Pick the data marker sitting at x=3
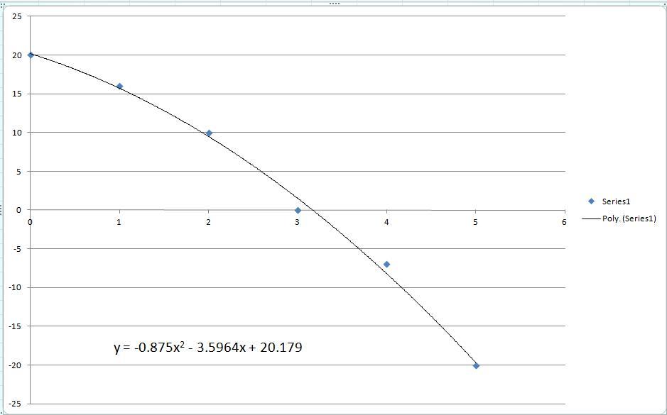This screenshot has height=415, width=667. pos(298,210)
